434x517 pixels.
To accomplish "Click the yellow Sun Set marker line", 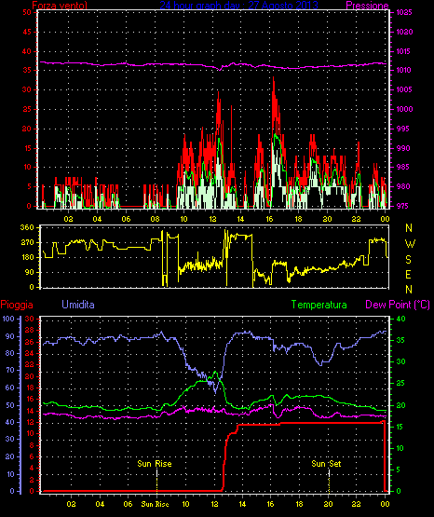I will pyautogui.click(x=329, y=481).
